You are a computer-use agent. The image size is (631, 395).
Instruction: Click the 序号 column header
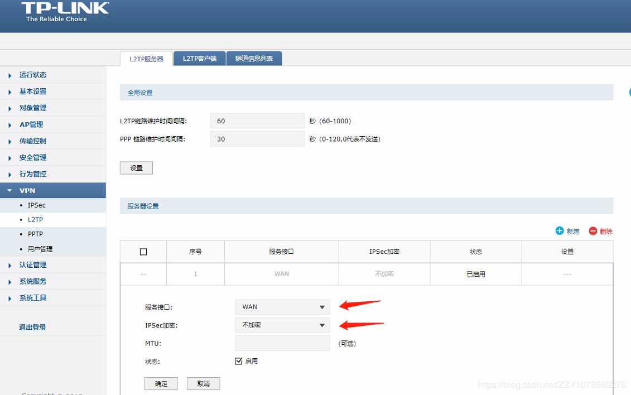[196, 252]
